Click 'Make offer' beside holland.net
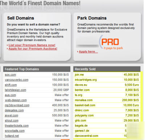 tap(62, 136)
